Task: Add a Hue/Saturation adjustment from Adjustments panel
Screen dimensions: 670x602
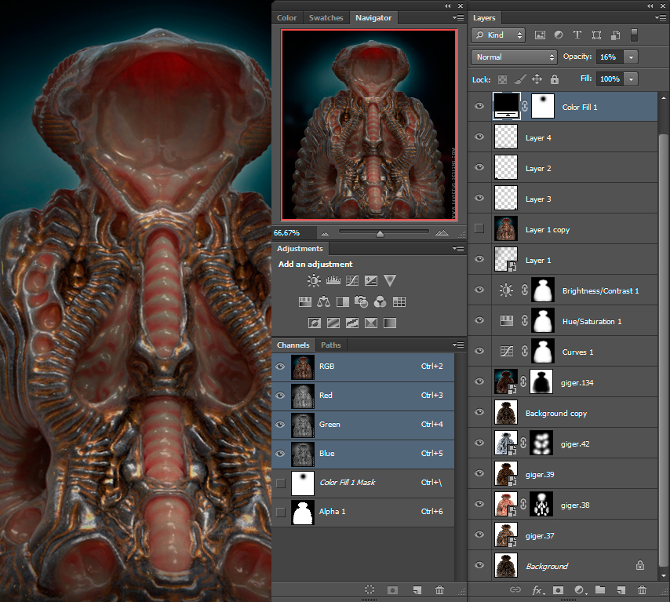Action: tap(304, 302)
